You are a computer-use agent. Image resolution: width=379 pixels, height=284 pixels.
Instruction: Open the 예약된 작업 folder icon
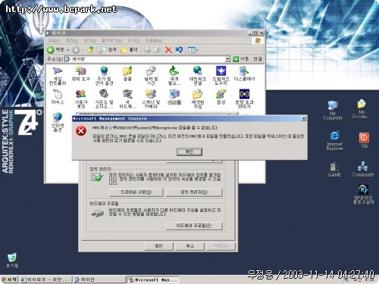pos(198,99)
